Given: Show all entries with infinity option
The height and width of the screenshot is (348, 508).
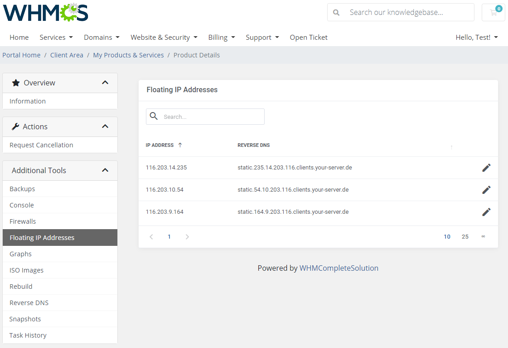Looking at the screenshot, I should pyautogui.click(x=483, y=236).
